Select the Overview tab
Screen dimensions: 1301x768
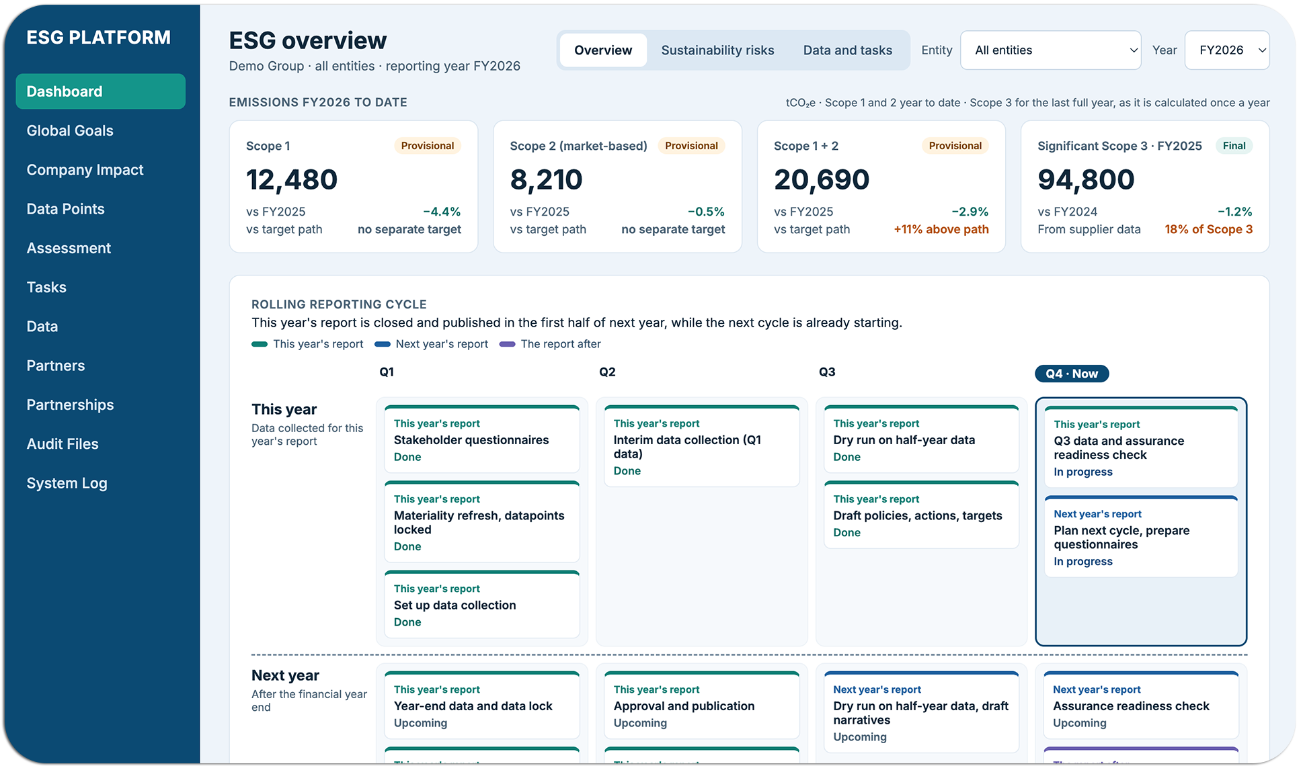tap(603, 50)
